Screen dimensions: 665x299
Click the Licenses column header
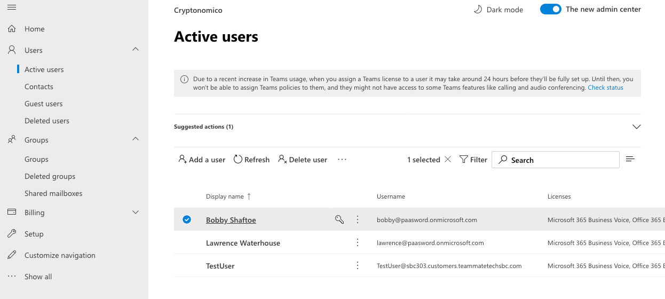(559, 196)
